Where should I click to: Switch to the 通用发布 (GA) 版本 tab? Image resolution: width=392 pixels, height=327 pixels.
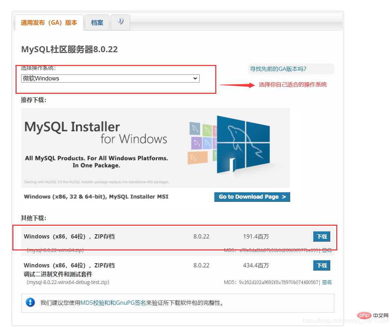pos(49,23)
